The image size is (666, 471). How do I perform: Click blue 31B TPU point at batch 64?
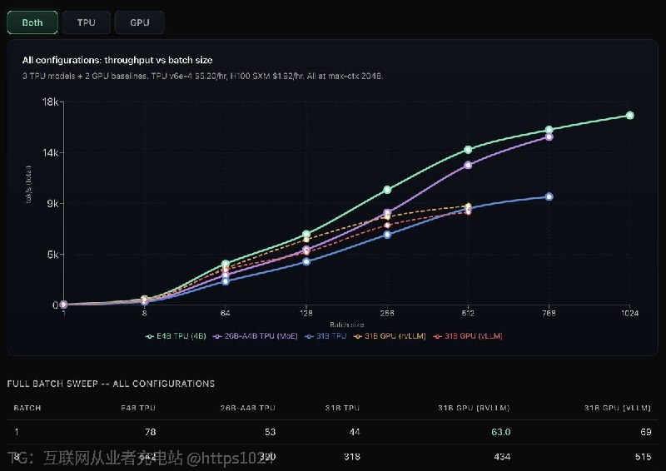(x=226, y=281)
